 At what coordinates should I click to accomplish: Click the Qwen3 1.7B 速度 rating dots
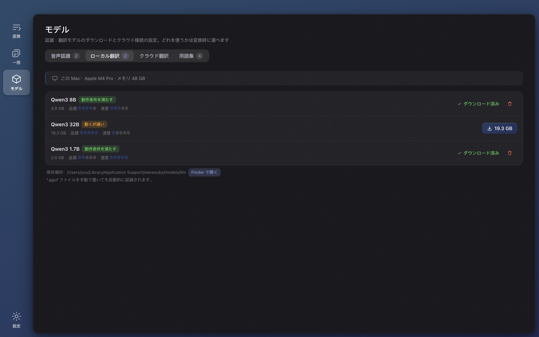click(x=119, y=158)
